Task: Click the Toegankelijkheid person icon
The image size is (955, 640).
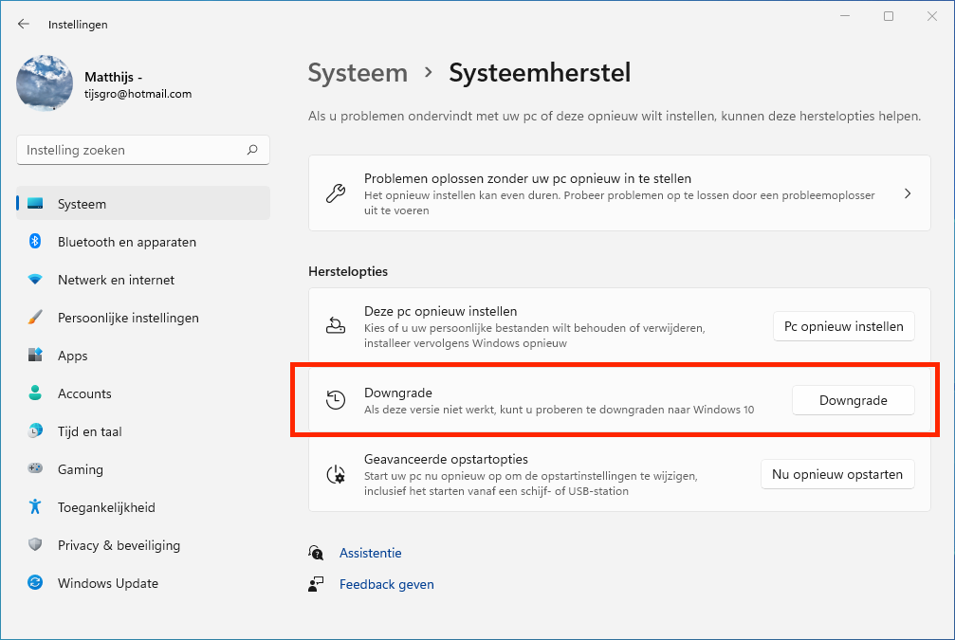Action: point(35,507)
